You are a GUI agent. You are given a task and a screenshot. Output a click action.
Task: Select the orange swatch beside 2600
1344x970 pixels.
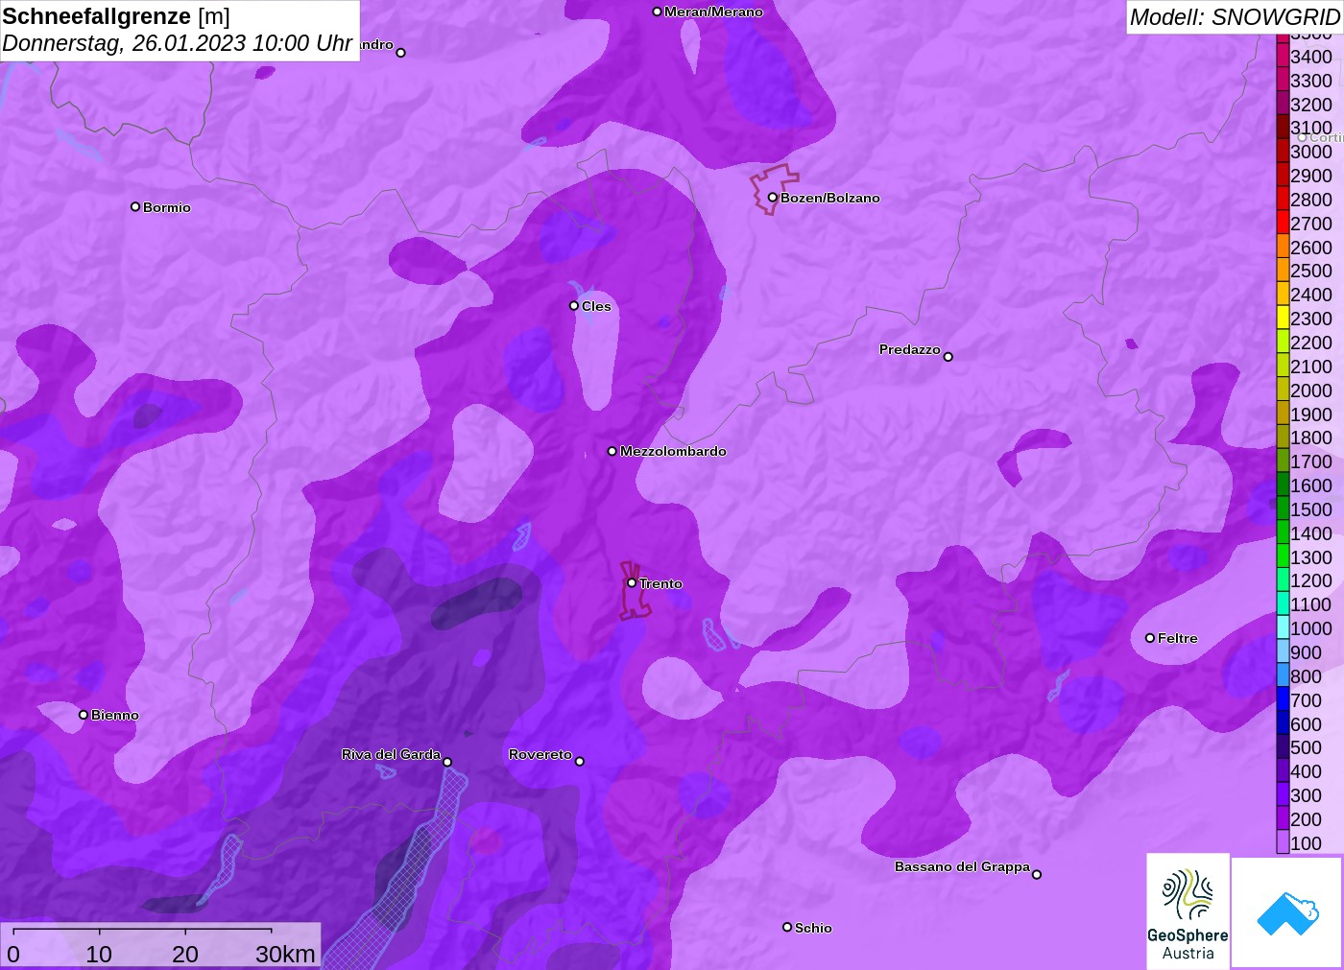[1283, 246]
